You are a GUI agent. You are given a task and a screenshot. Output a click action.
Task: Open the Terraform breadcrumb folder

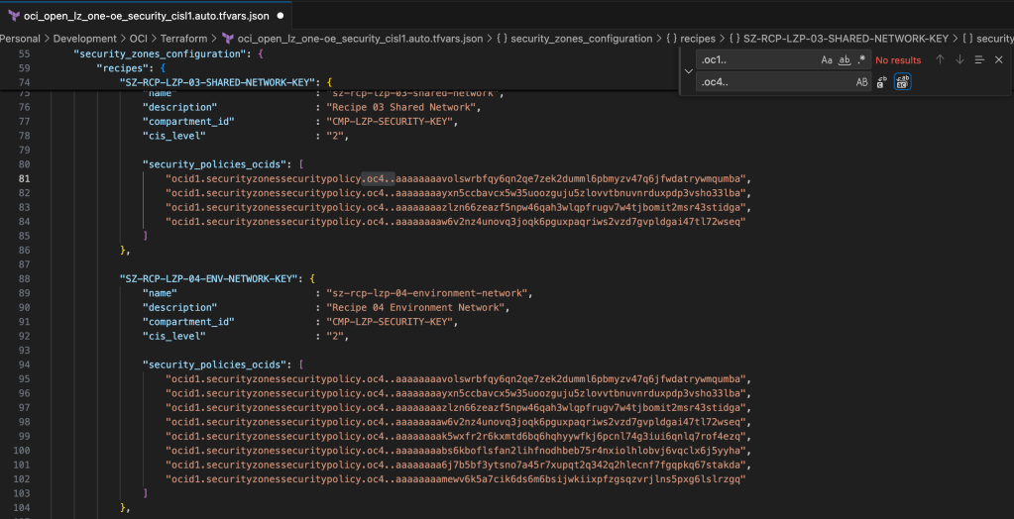pos(185,39)
